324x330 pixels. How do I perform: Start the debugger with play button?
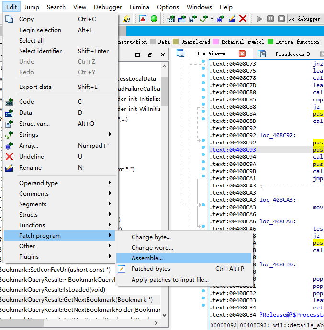(x=259, y=19)
